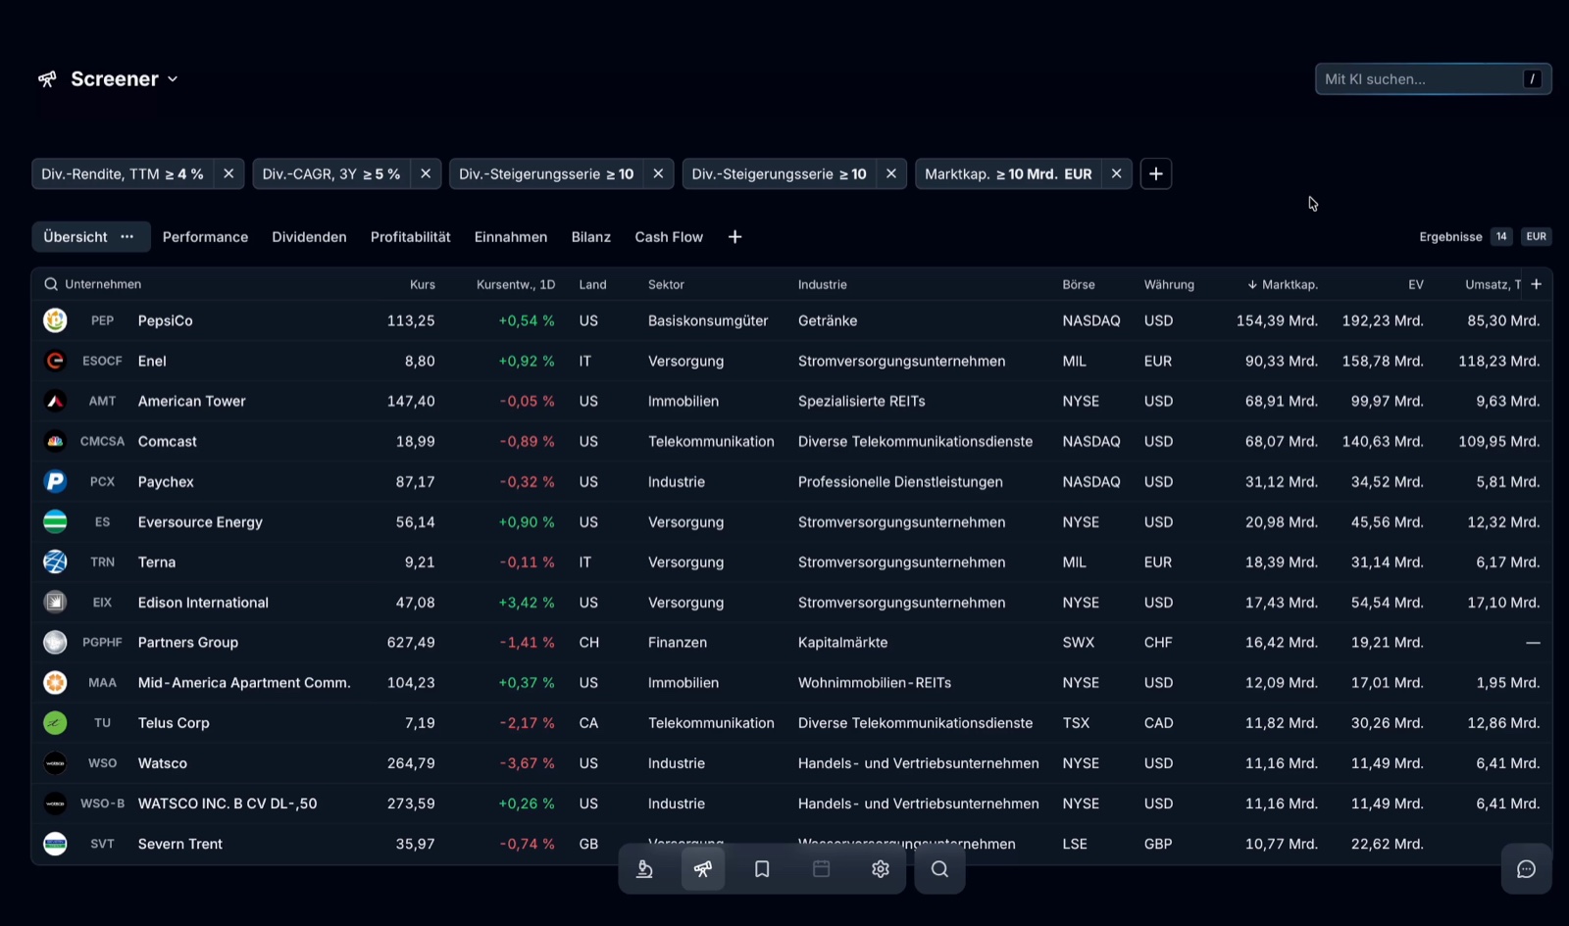1569x926 pixels.
Task: Sort by the Kurs column header
Action: pos(423,284)
